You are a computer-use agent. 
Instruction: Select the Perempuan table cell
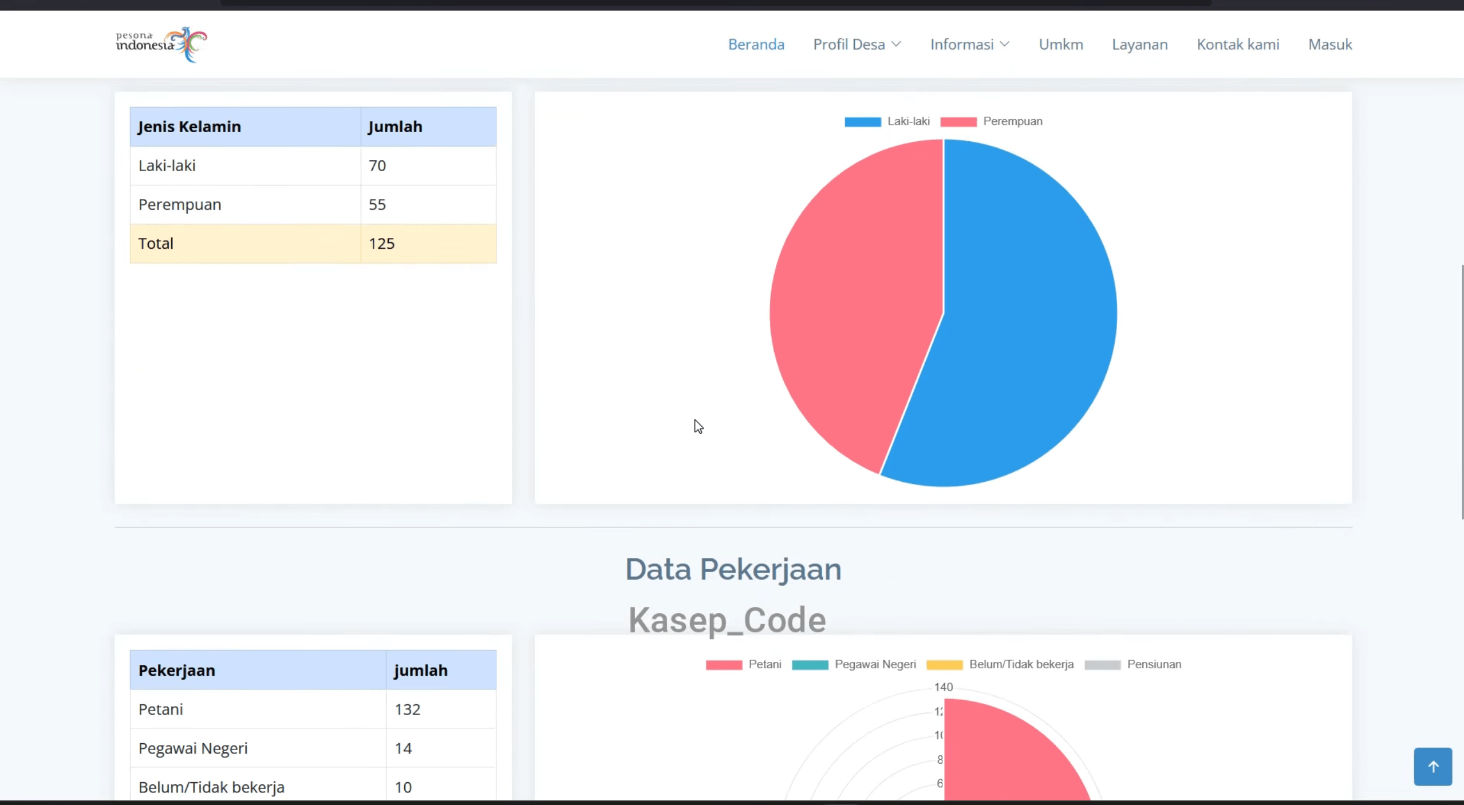pos(245,204)
